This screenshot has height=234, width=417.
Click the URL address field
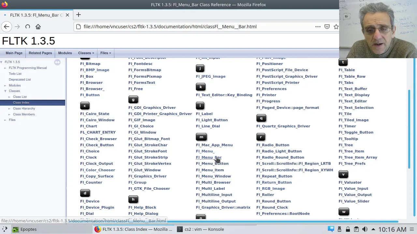(195, 27)
